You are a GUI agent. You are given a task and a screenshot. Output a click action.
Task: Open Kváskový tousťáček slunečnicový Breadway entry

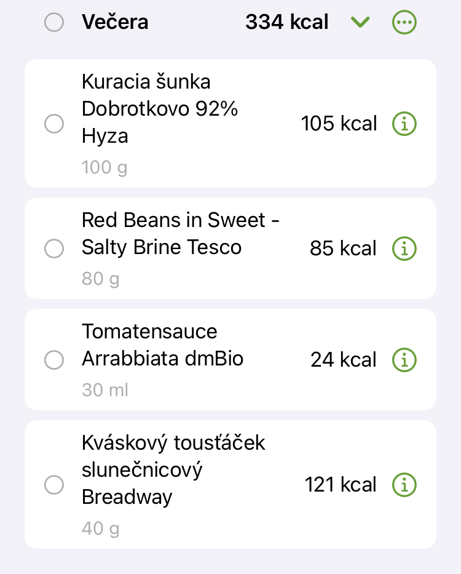172,469
